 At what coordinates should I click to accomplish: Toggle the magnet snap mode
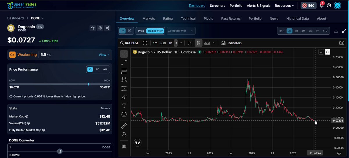point(124,146)
